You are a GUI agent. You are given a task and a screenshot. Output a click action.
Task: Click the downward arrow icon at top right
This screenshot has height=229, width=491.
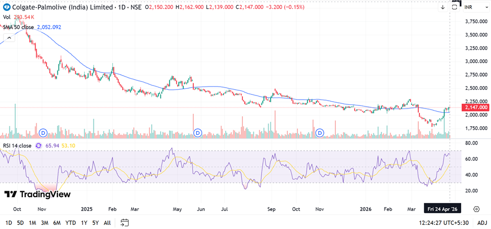pos(442,7)
